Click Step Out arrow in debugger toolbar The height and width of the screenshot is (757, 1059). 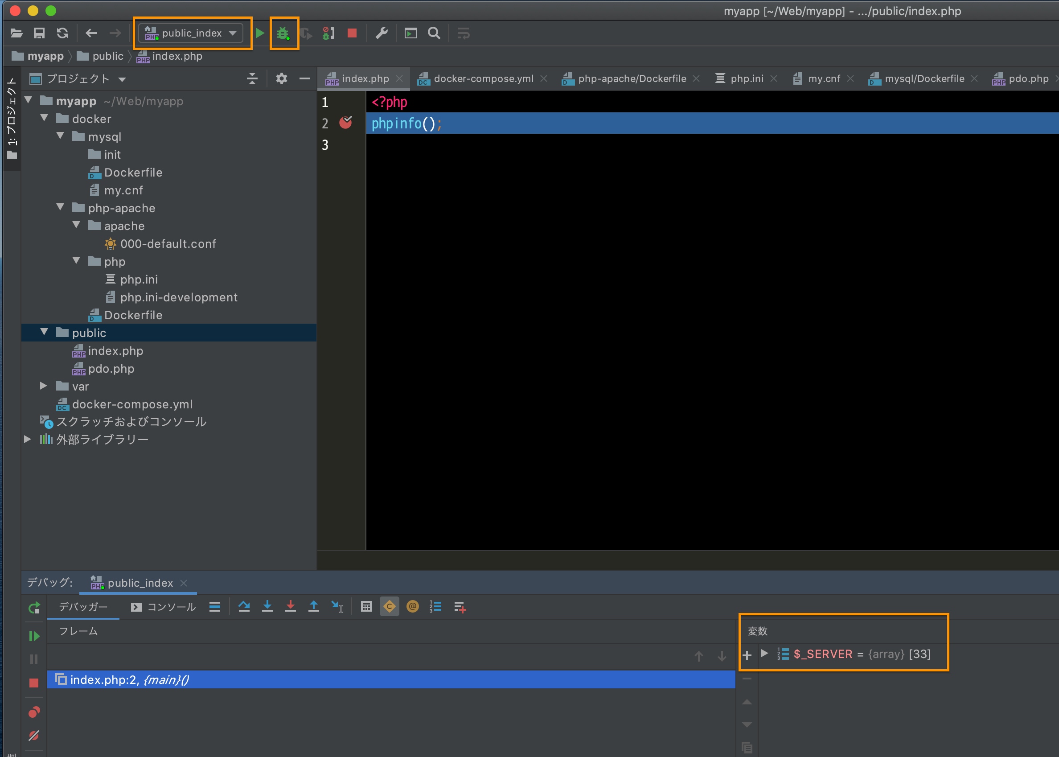(x=314, y=606)
